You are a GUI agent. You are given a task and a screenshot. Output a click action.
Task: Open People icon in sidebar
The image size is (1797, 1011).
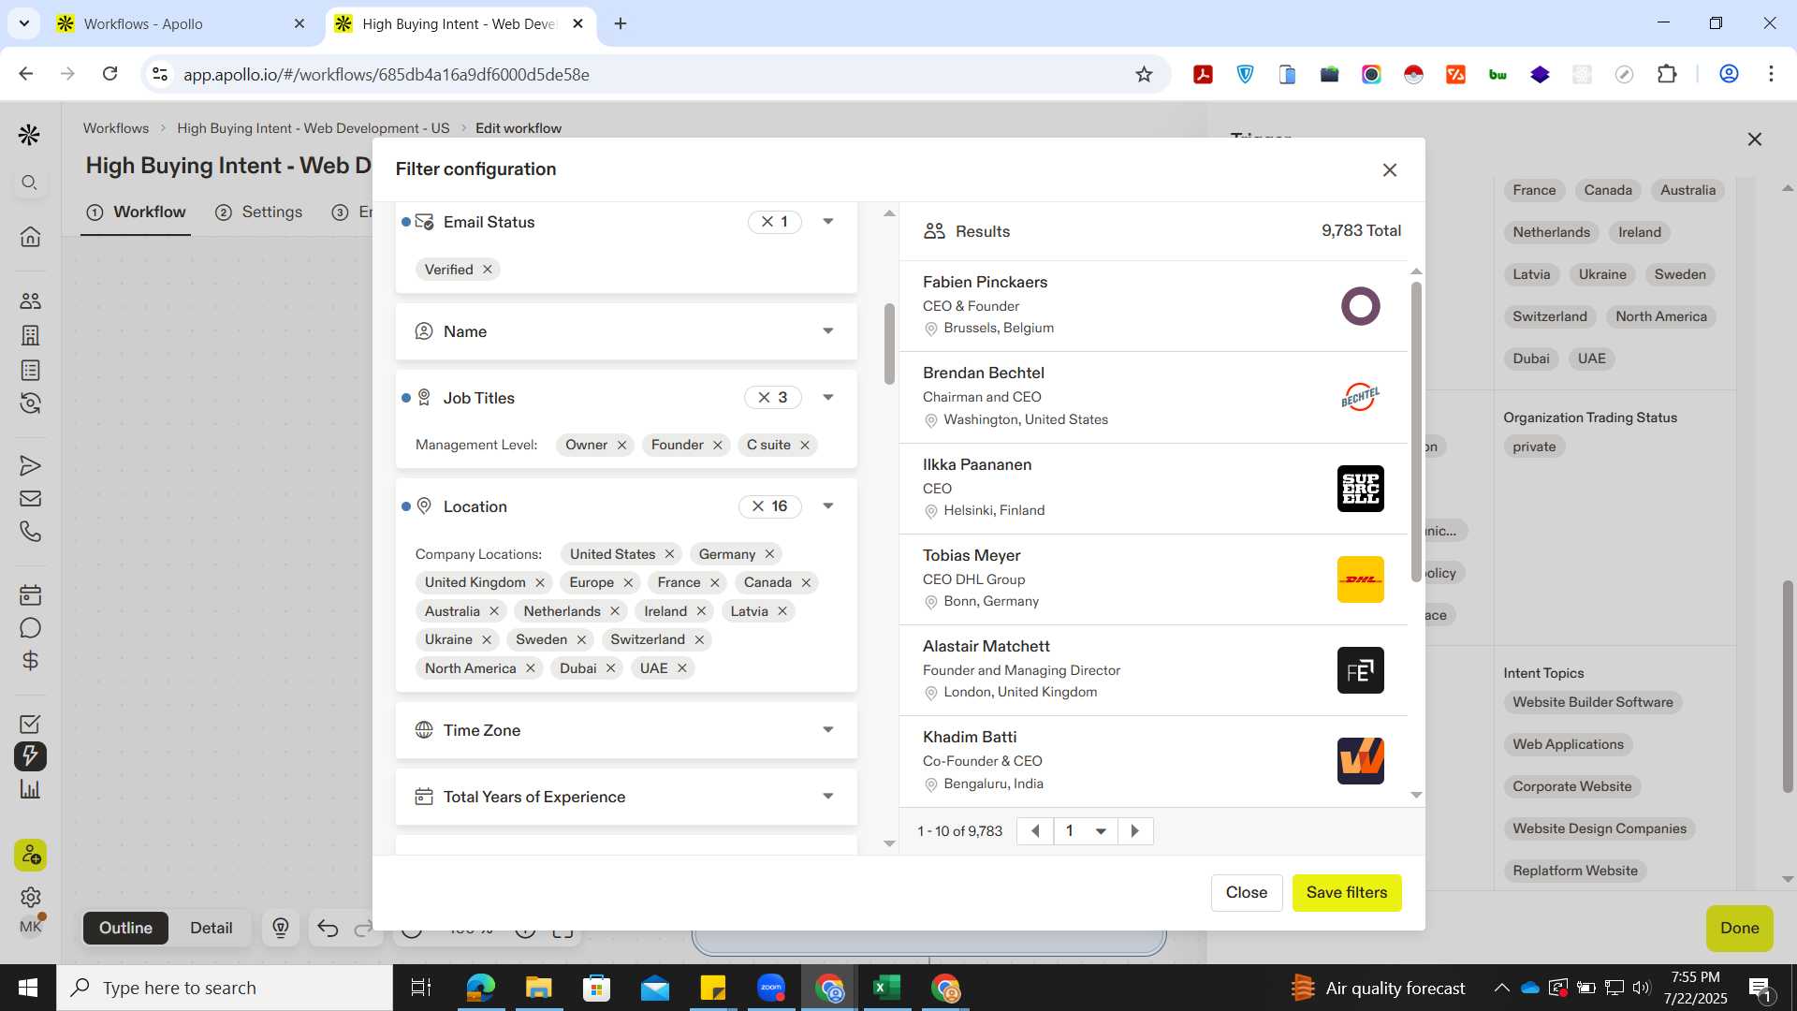coord(30,301)
